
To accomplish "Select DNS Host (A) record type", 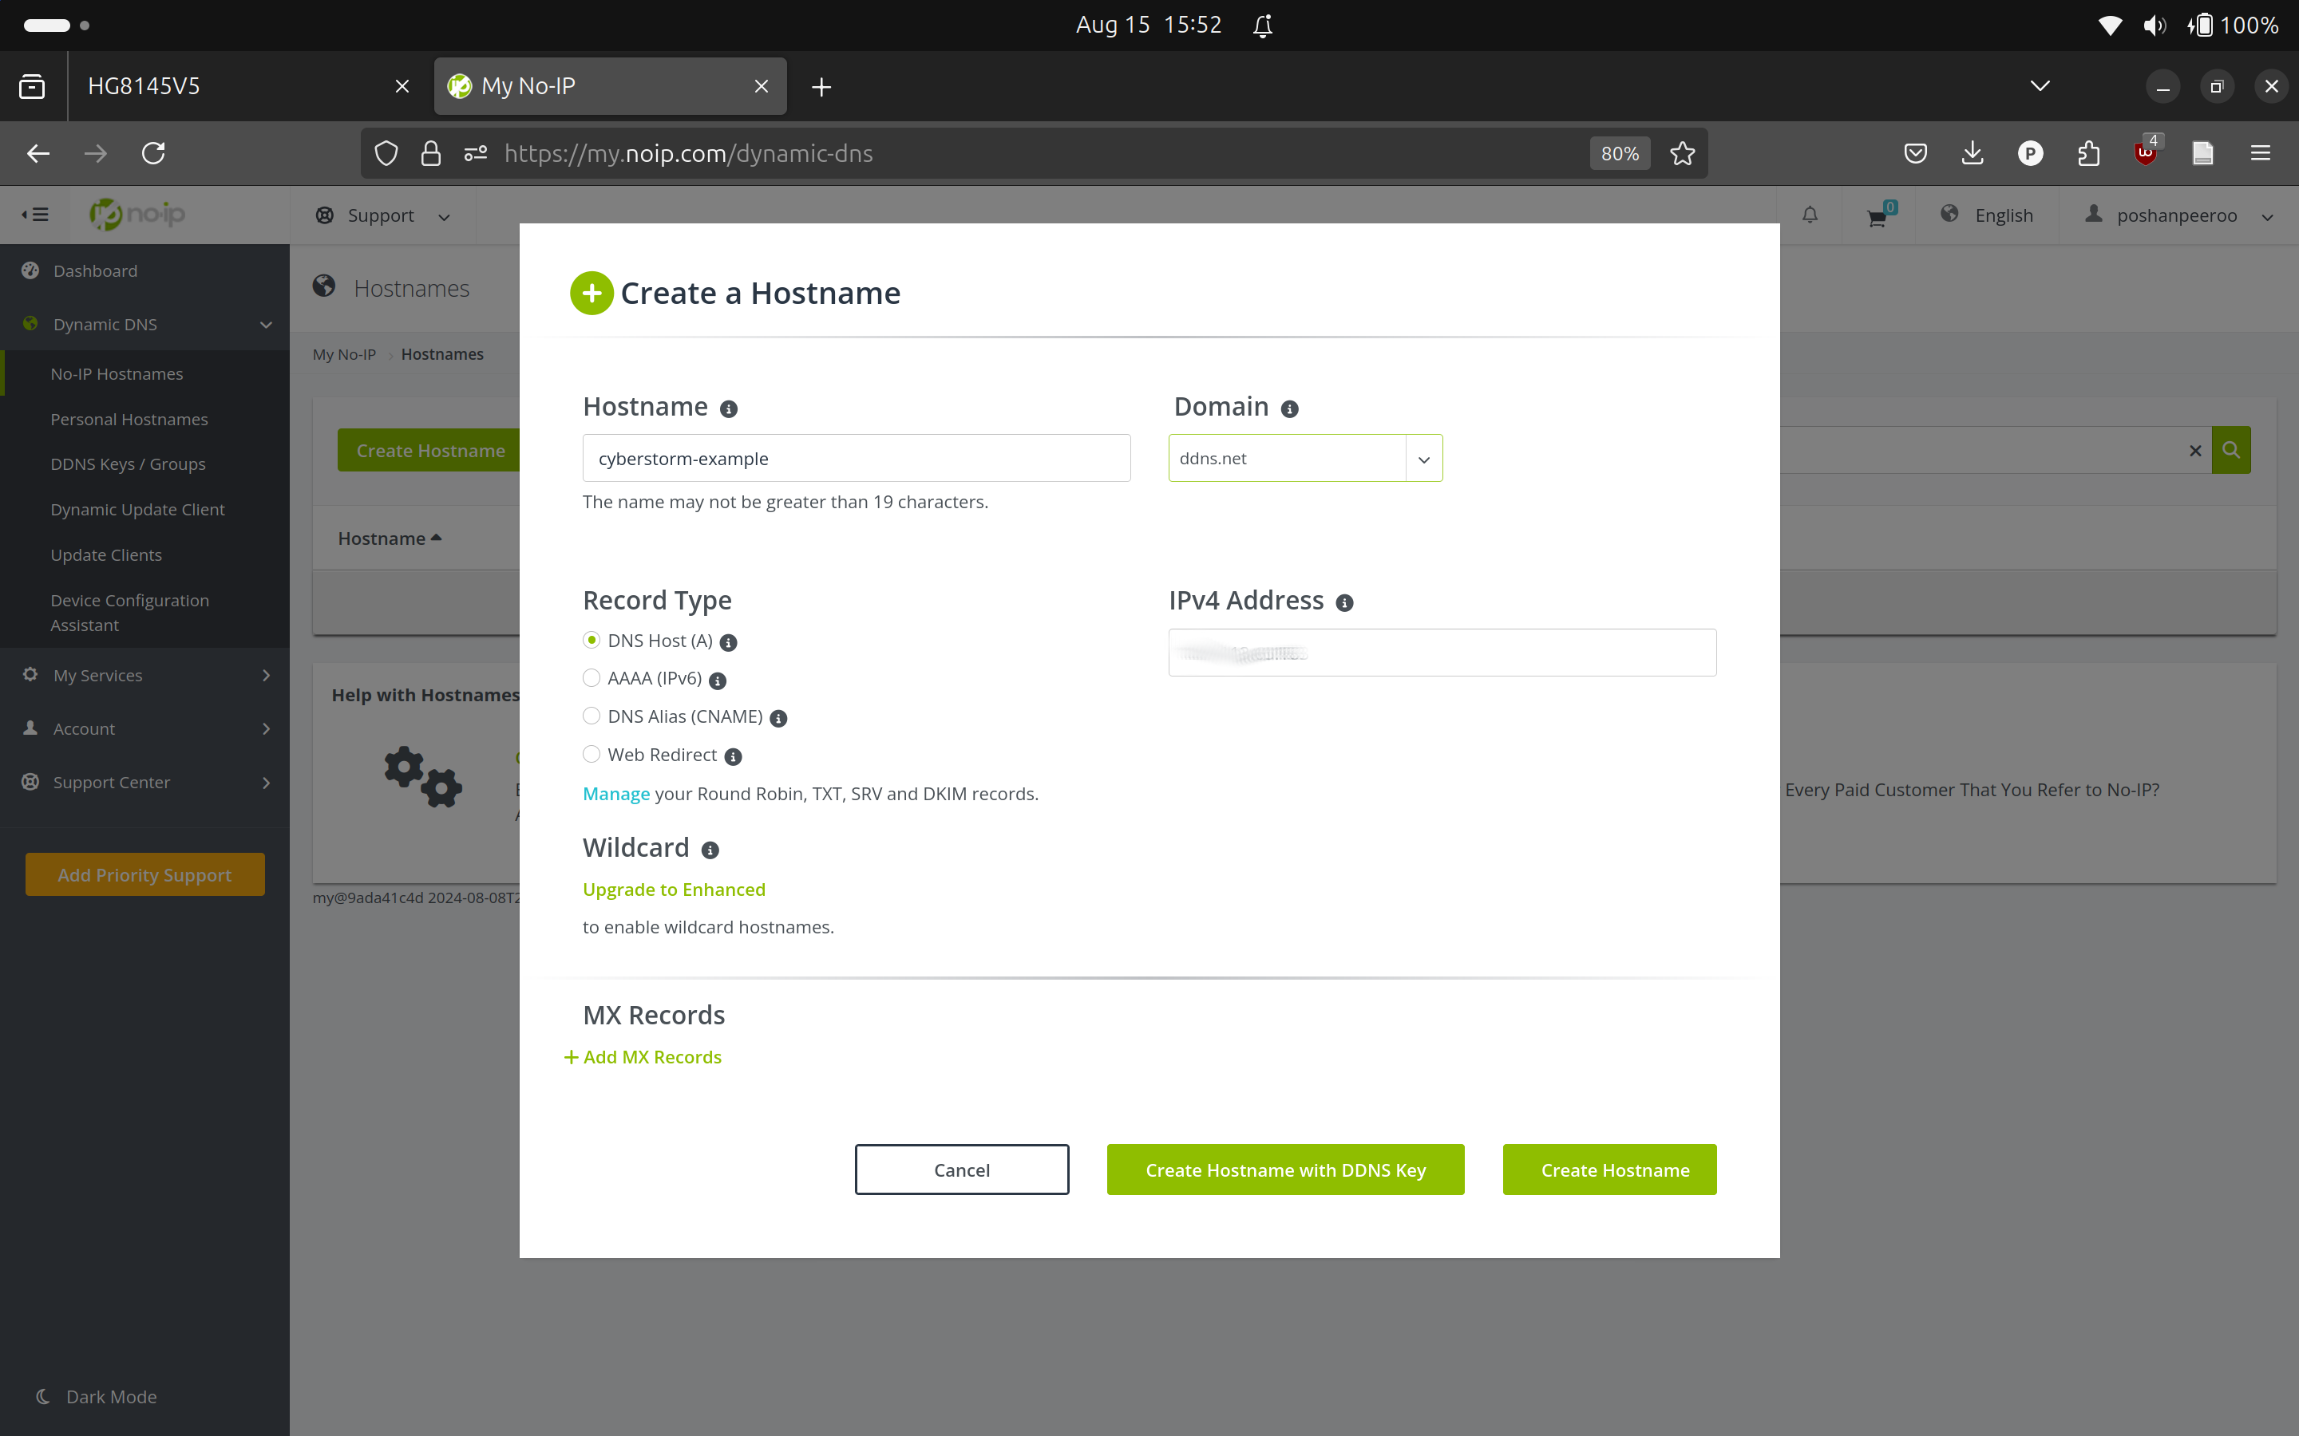I will 591,641.
